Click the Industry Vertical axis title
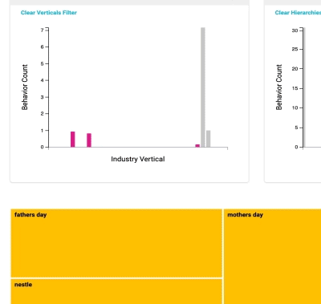 coord(138,159)
